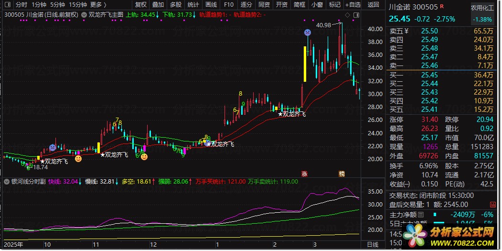Switch to the 分时 intraday view
The image size is (502, 251).
pyautogui.click(x=22, y=4)
